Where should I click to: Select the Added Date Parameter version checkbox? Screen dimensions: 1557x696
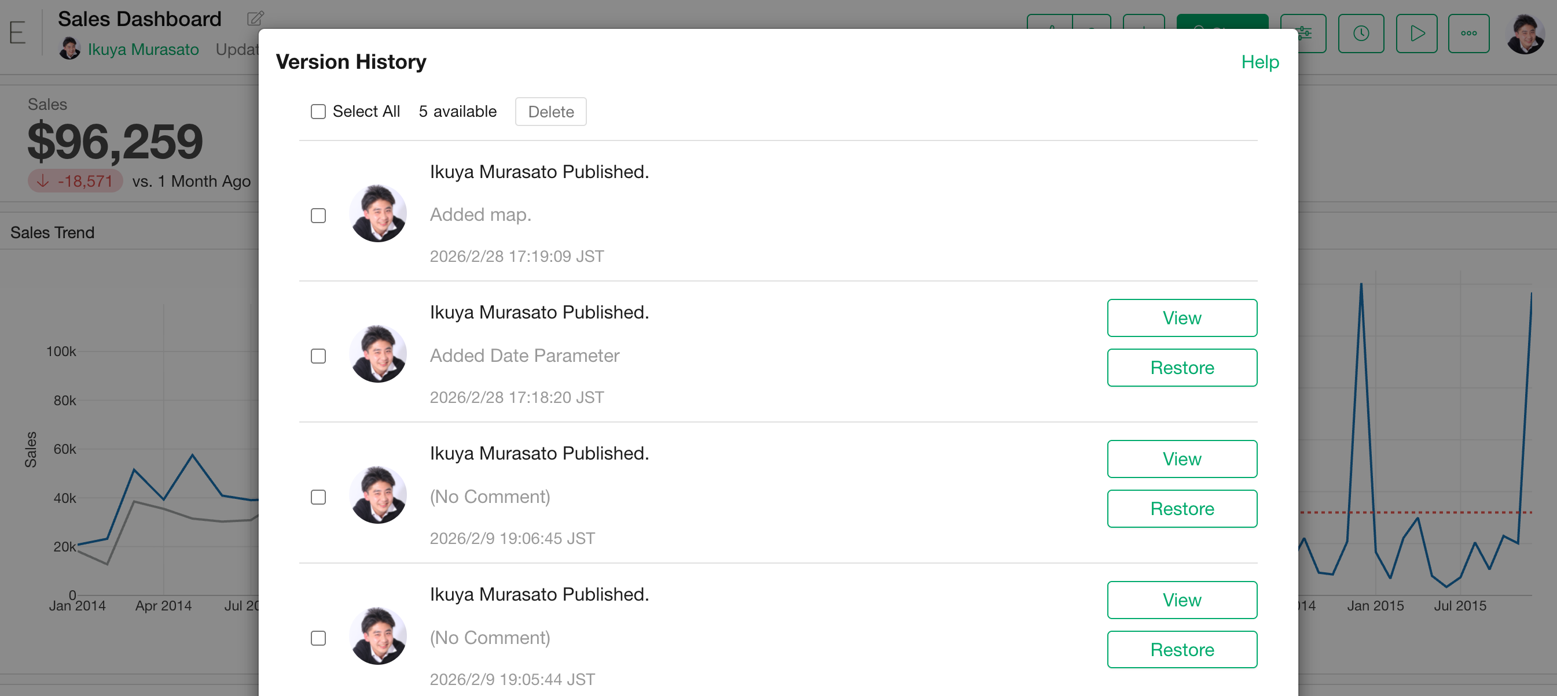point(318,356)
